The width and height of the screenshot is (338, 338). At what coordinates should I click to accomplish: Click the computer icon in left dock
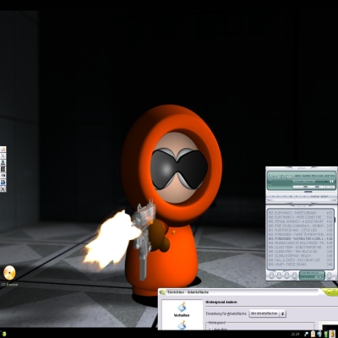(3, 162)
